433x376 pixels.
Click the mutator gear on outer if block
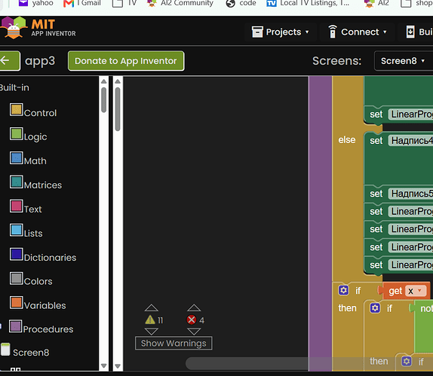pos(343,290)
